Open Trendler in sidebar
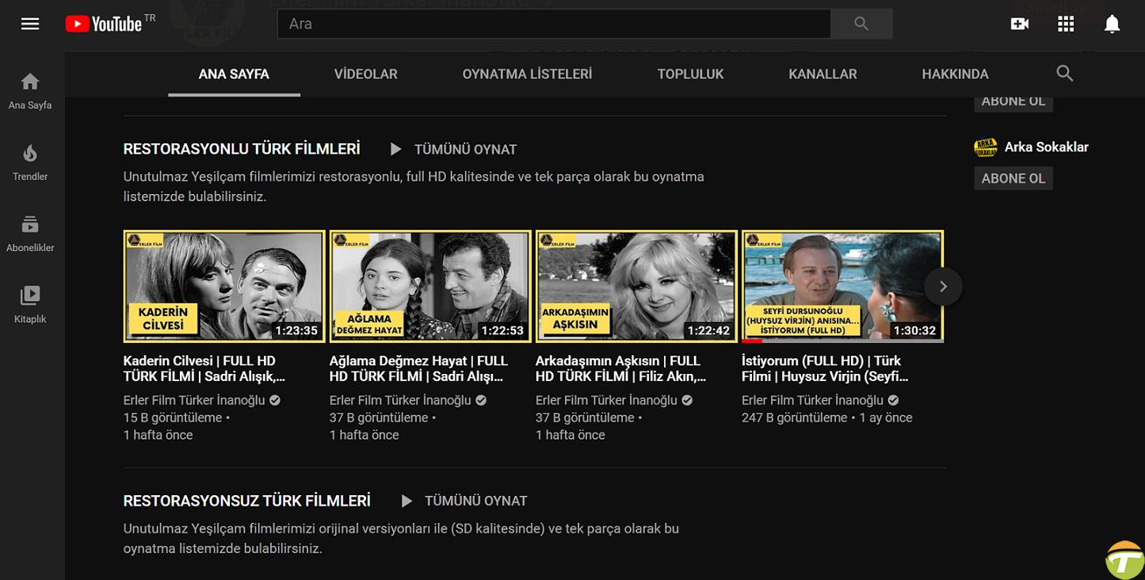1145x580 pixels. 30,162
